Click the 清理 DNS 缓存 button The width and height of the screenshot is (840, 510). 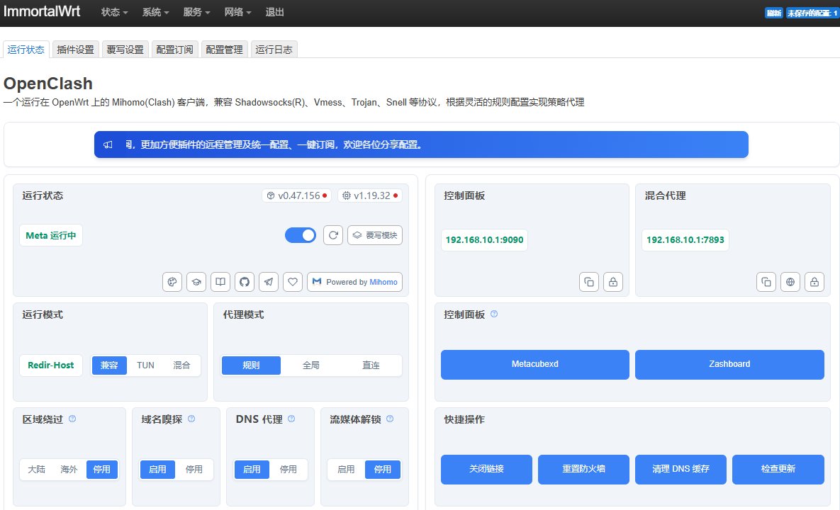tap(681, 470)
